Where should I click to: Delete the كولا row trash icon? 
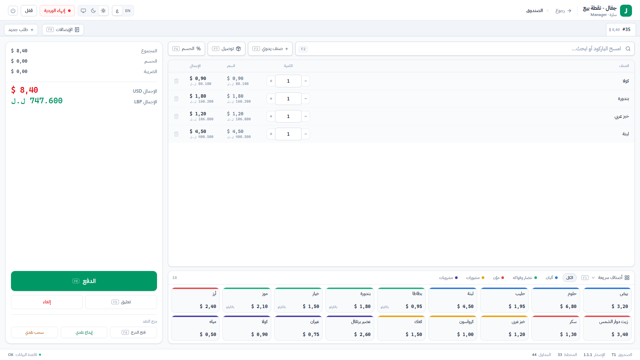176,81
